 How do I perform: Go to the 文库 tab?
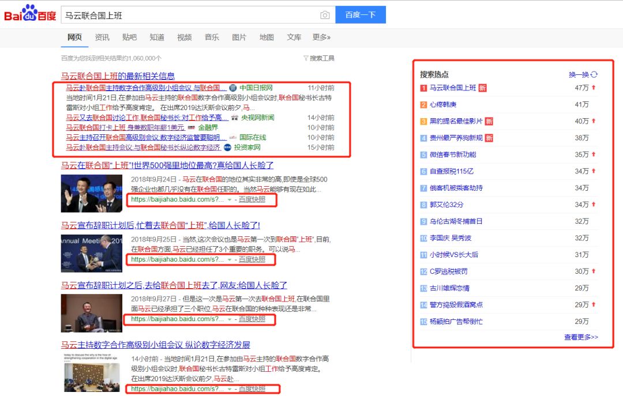pyautogui.click(x=294, y=37)
